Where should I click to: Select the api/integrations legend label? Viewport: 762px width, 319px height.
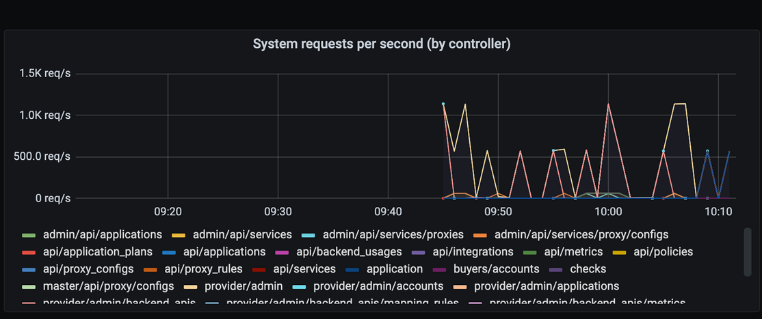point(473,252)
